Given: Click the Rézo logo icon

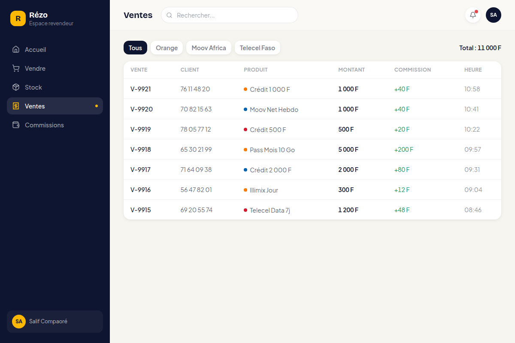Looking at the screenshot, I should (x=18, y=18).
